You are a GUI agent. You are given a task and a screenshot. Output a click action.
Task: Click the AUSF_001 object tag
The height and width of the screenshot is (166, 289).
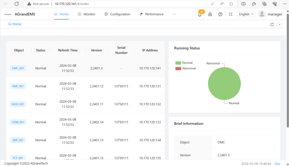[x=18, y=104]
